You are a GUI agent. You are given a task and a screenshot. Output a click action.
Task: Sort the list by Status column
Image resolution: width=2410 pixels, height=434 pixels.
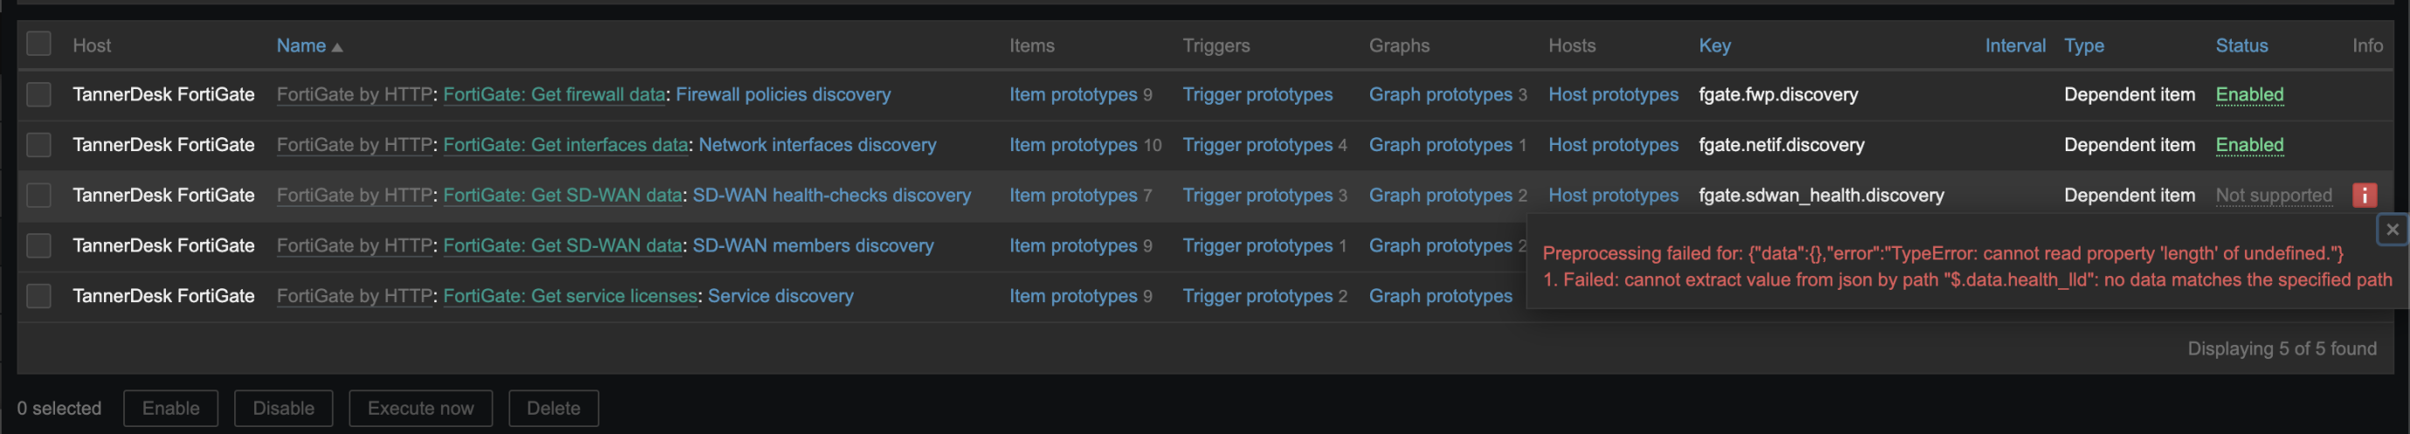pos(2240,45)
